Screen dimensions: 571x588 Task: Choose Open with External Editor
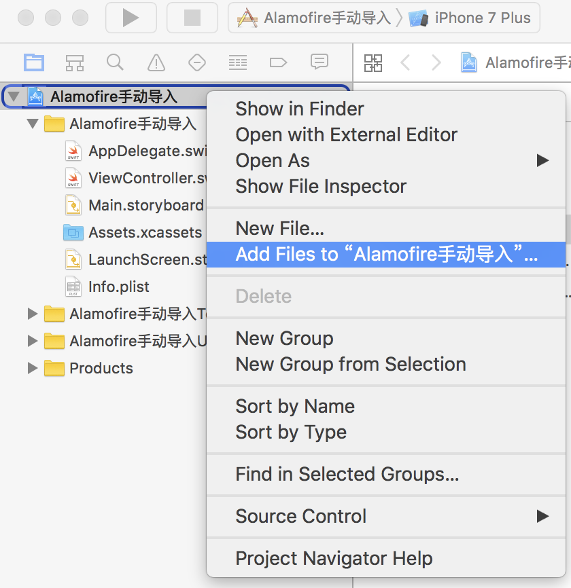click(x=386, y=134)
